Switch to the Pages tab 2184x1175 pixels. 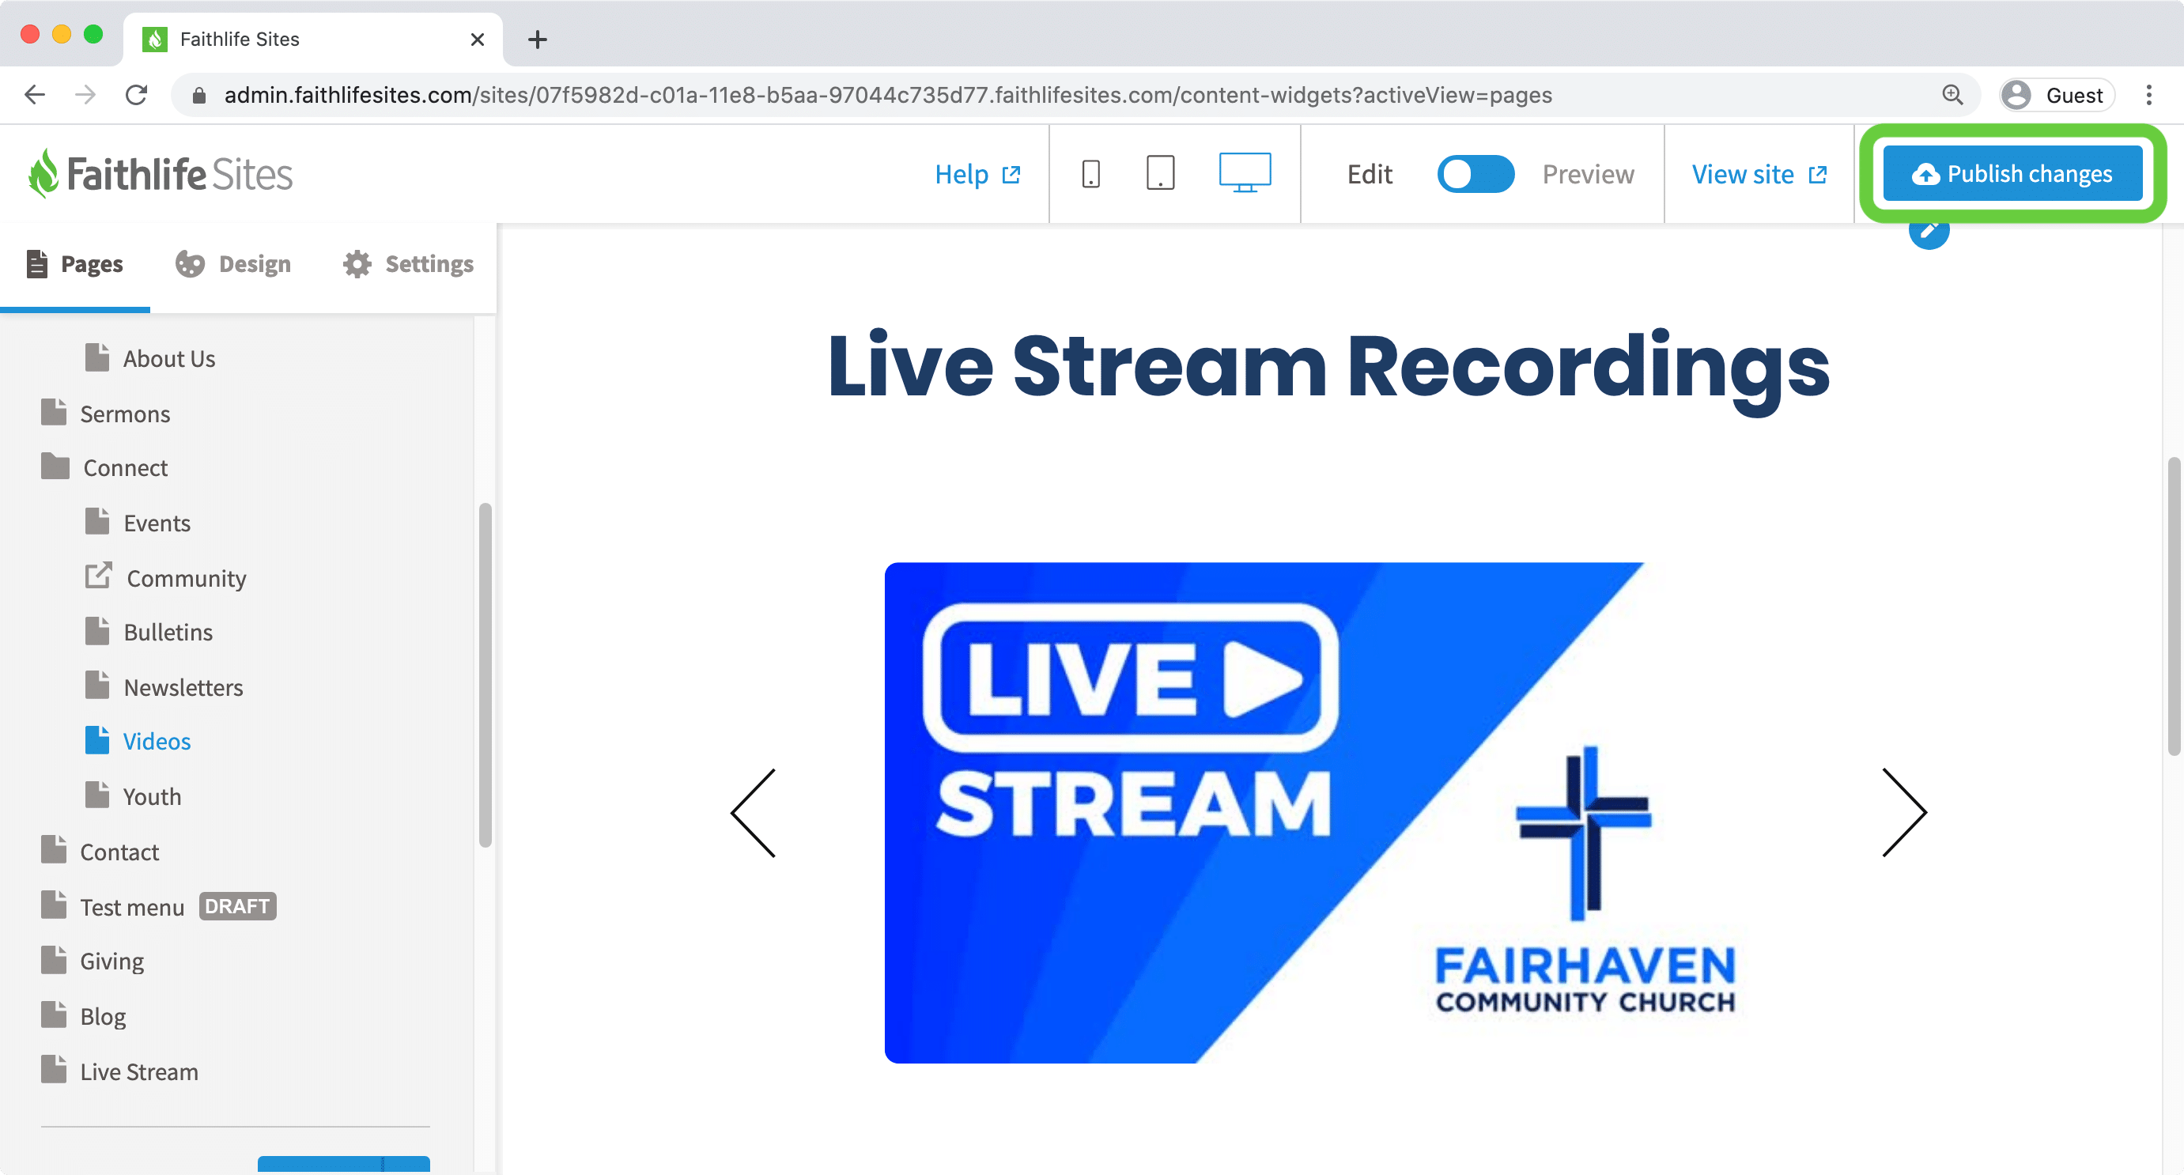tap(75, 265)
